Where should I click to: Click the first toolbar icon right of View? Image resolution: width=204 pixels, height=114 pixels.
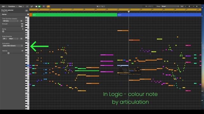[27, 6]
